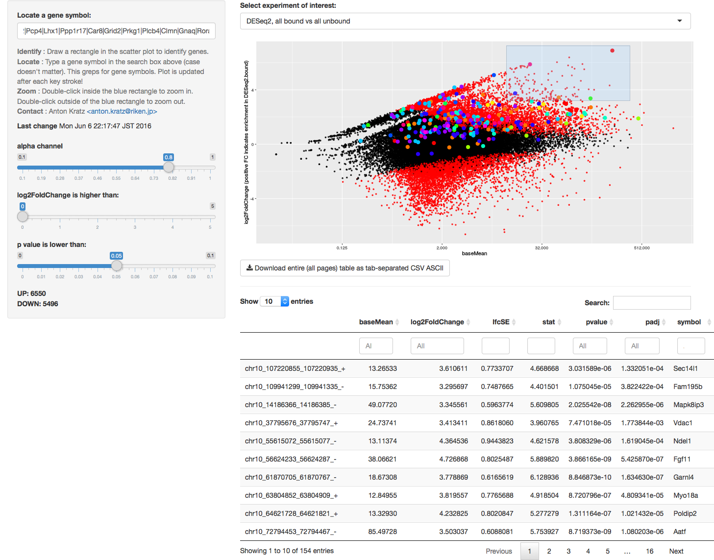Select row chr10_64621728_64621821_+

[477, 513]
